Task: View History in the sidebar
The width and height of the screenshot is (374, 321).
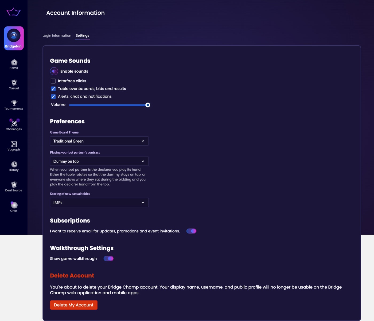Action: point(14,166)
